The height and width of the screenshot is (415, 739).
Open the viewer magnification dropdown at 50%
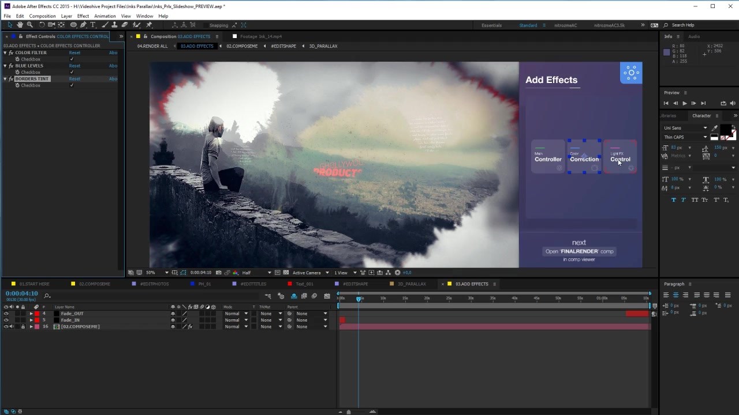coord(156,273)
